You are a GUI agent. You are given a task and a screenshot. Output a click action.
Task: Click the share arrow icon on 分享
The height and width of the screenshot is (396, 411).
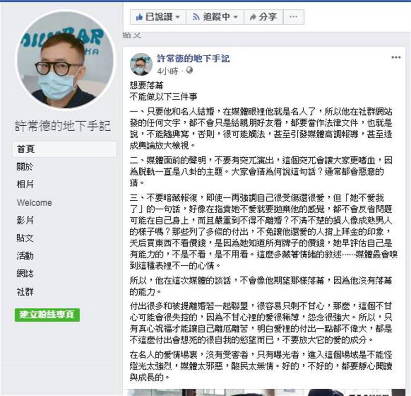253,17
